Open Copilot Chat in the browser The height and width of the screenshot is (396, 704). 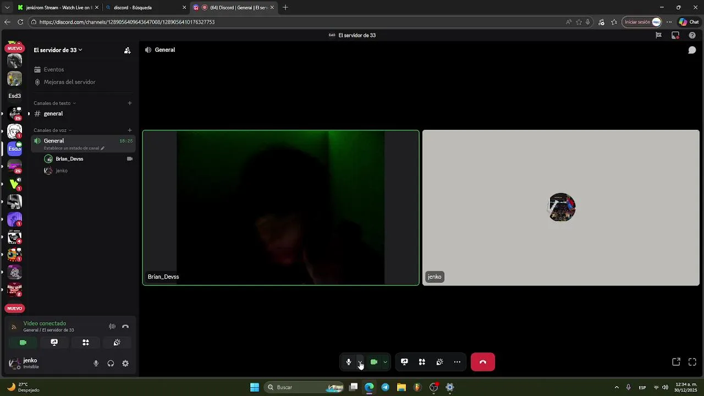pyautogui.click(x=689, y=22)
